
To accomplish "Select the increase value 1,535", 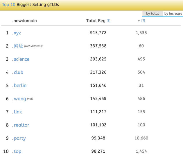I will point(141,33).
